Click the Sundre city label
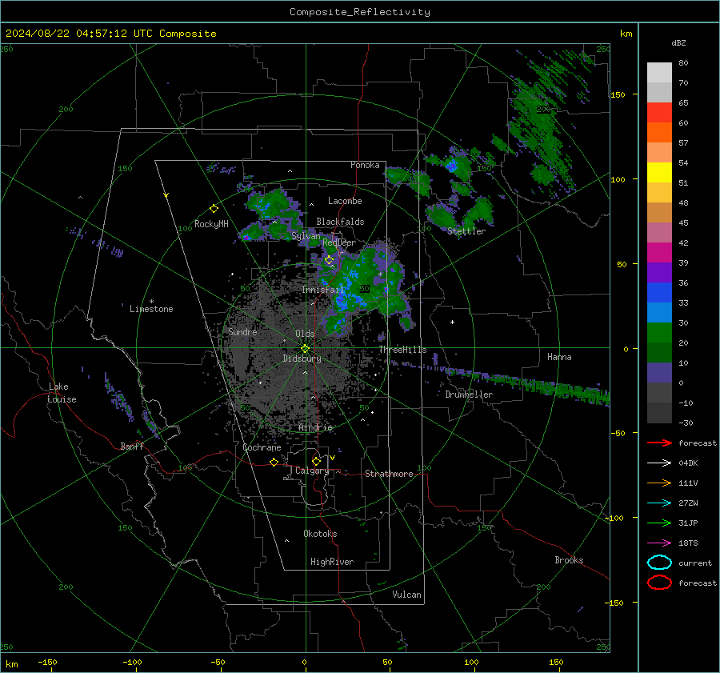This screenshot has width=720, height=673. coord(242,331)
